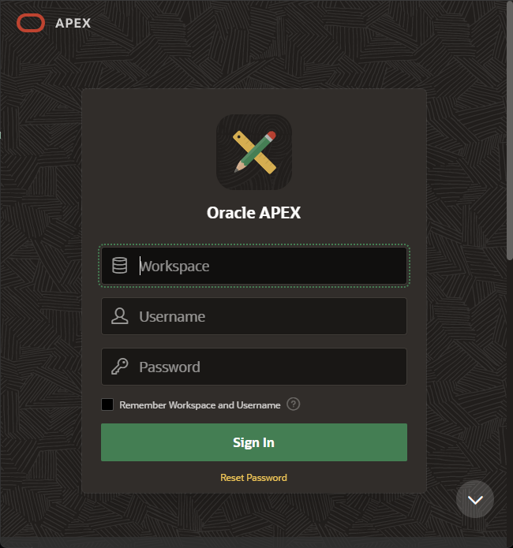Click the green Sign In button
Screen dimensions: 513x548
point(254,442)
